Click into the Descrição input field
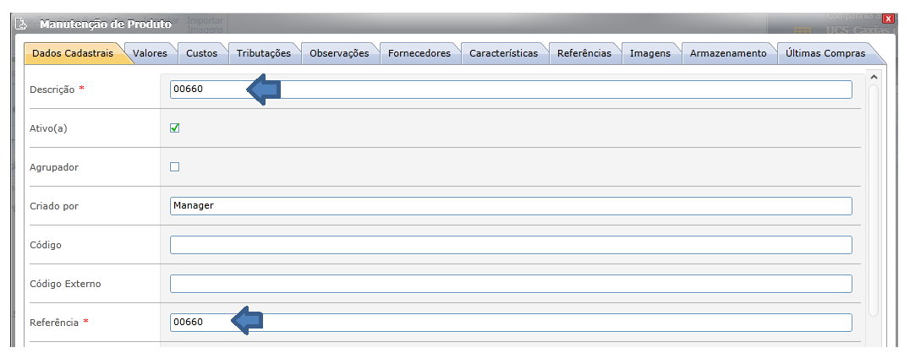The height and width of the screenshot is (353, 910). (511, 90)
